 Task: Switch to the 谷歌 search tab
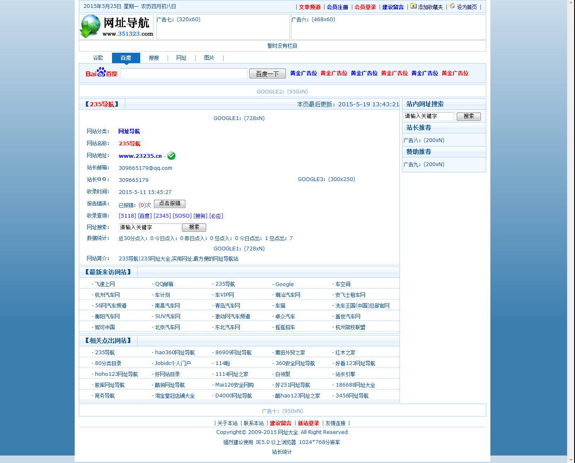[x=98, y=58]
